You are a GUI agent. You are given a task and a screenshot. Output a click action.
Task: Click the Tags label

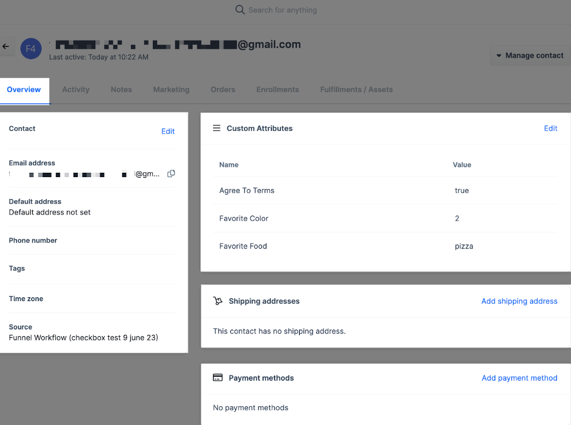[x=17, y=269]
